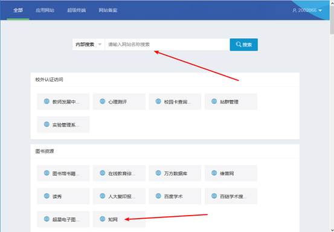Open the third navigation tab 超级终端

[77, 10]
